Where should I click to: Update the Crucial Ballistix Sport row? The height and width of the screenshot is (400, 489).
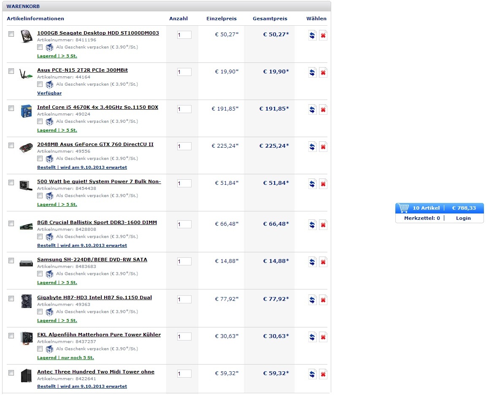click(312, 224)
